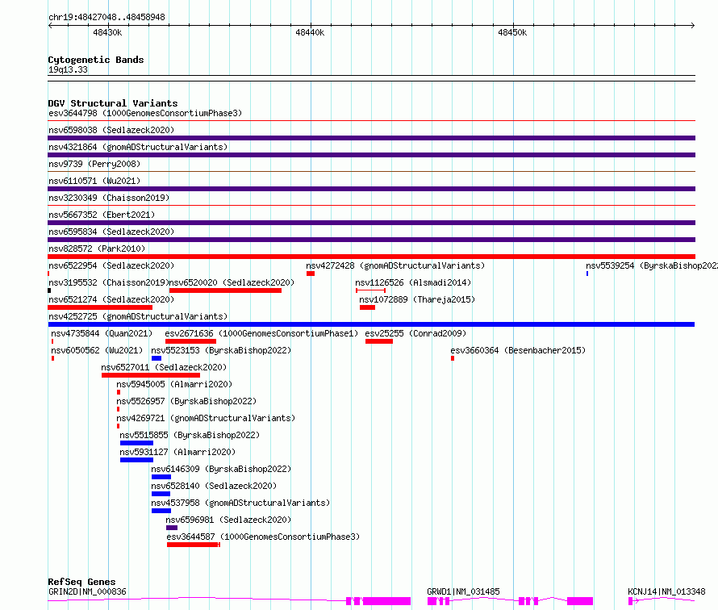
Task: Open nsv5539254 ByrskaBishop2022 variant label
Action: click(x=652, y=265)
